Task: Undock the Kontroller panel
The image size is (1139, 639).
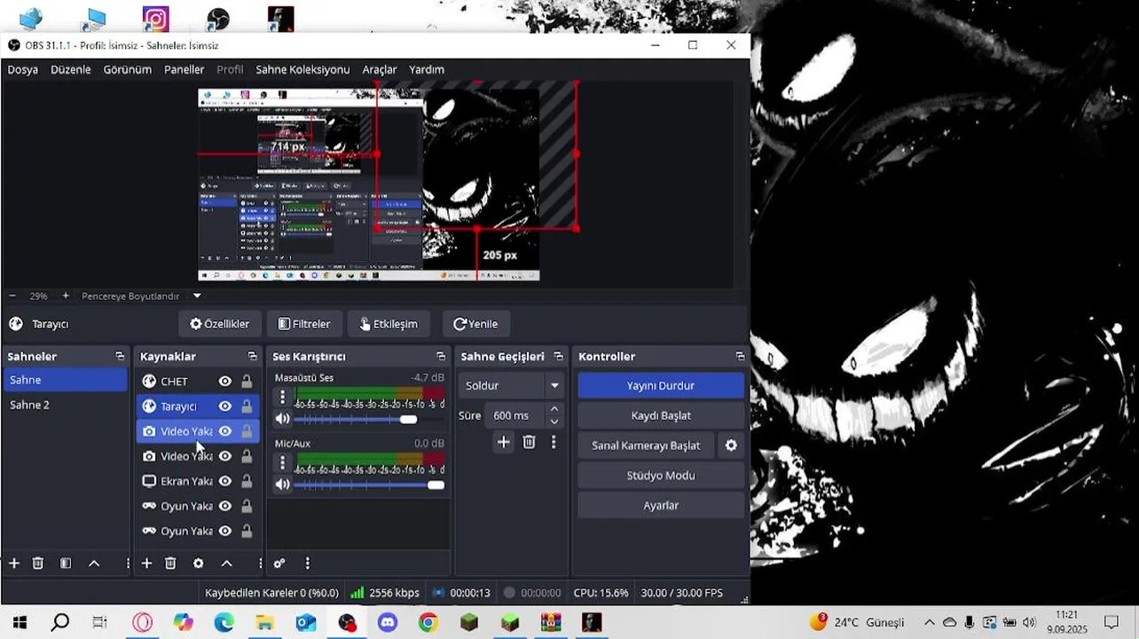Action: [x=741, y=357]
